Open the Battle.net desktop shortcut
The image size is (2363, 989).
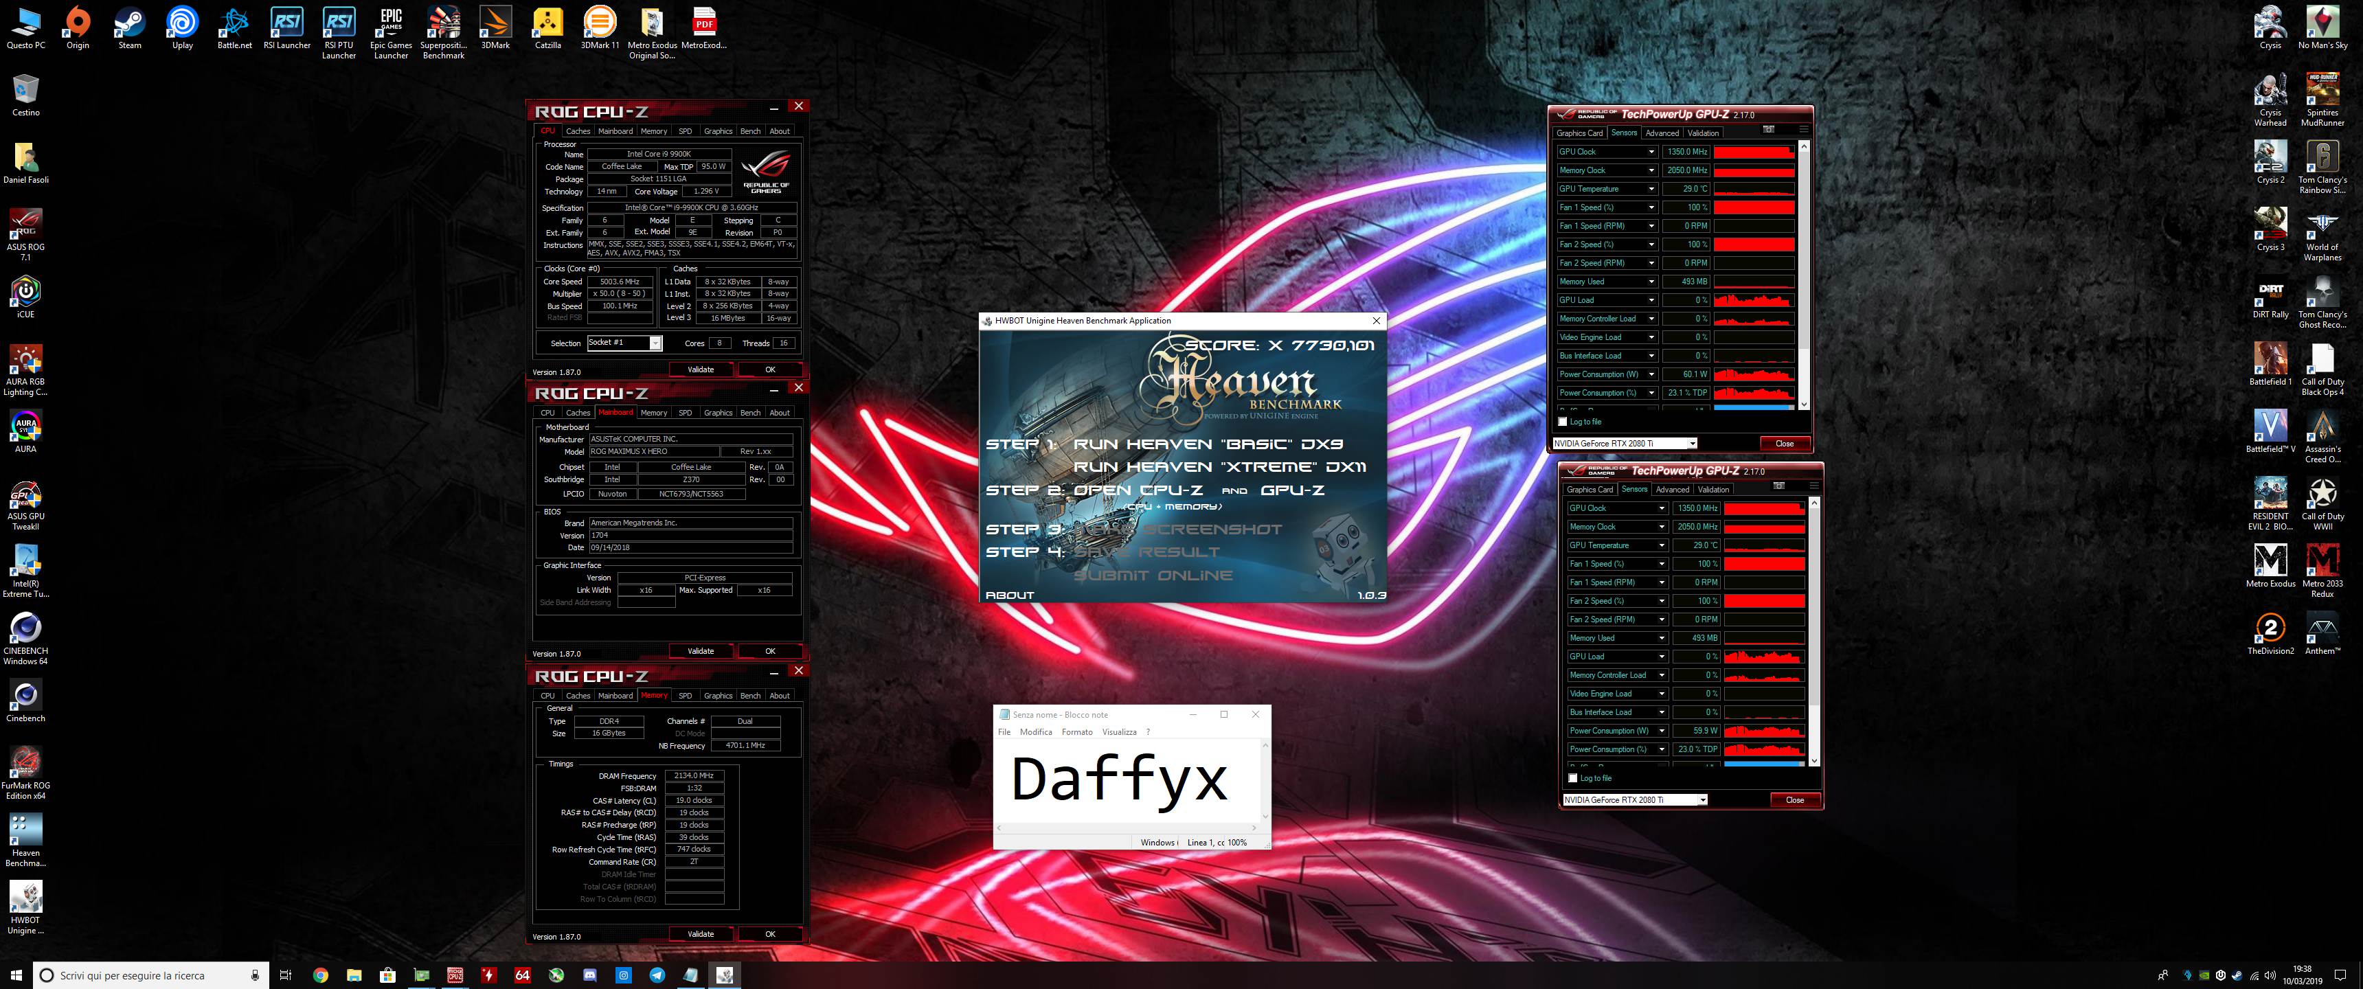234,28
